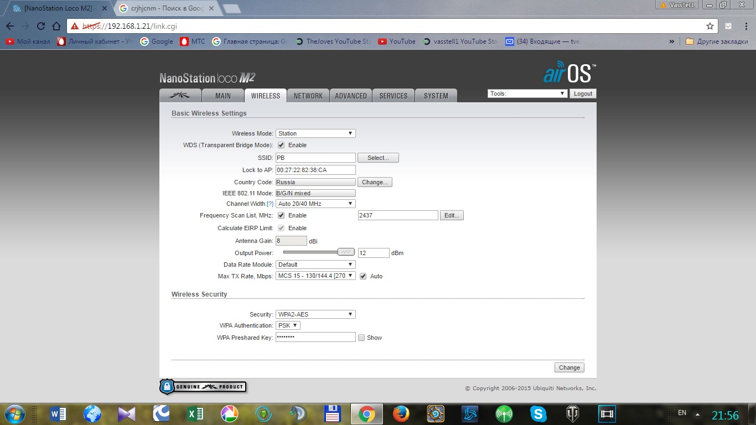This screenshot has height=425, width=756.
Task: Expand the bookmarks overflow chevron
Action: coord(672,42)
